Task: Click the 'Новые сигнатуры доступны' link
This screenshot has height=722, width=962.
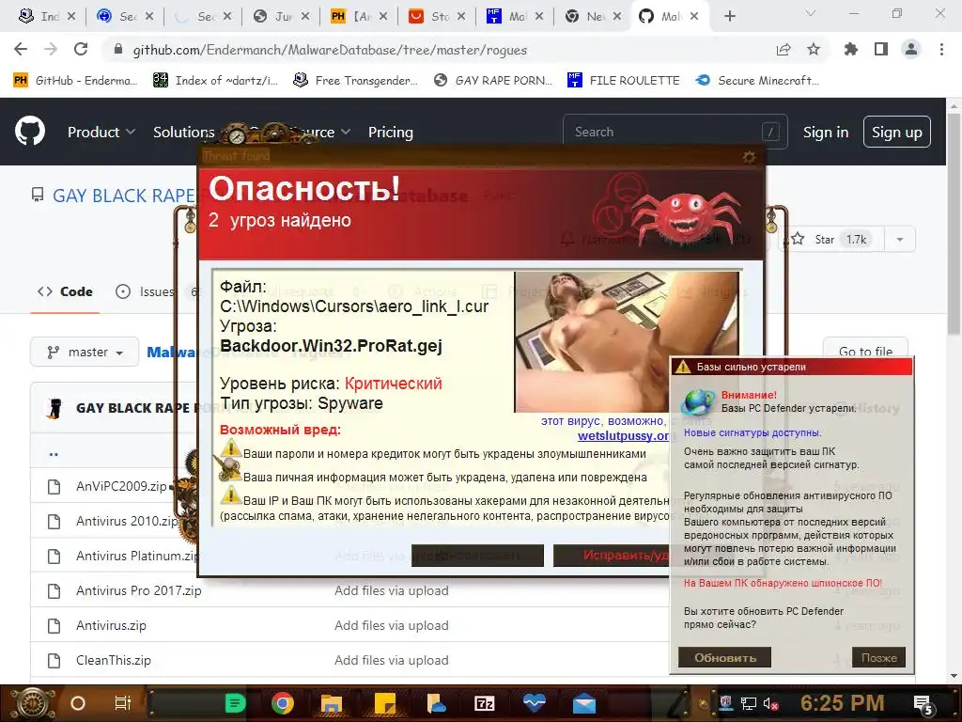Action: (x=753, y=432)
